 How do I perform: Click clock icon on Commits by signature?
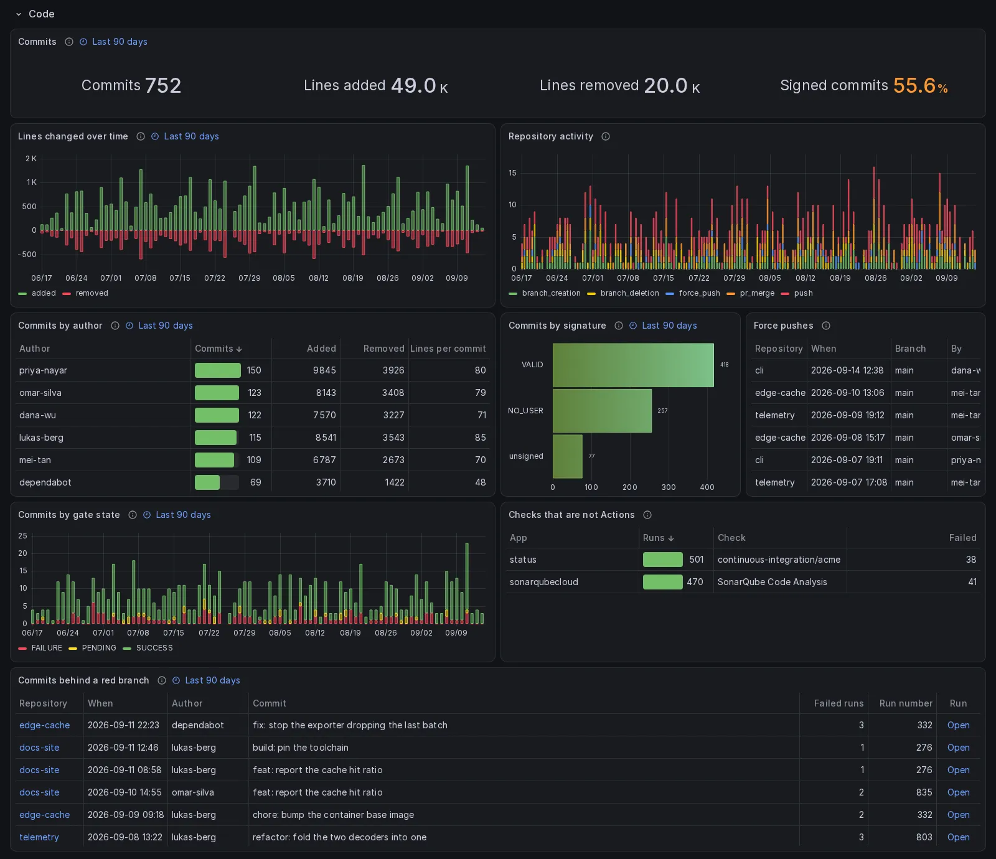633,326
